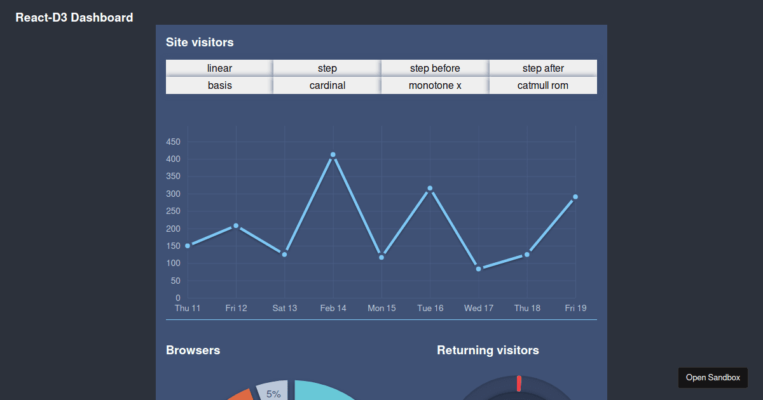
Task: Select catmull rom smoothing
Action: click(543, 85)
